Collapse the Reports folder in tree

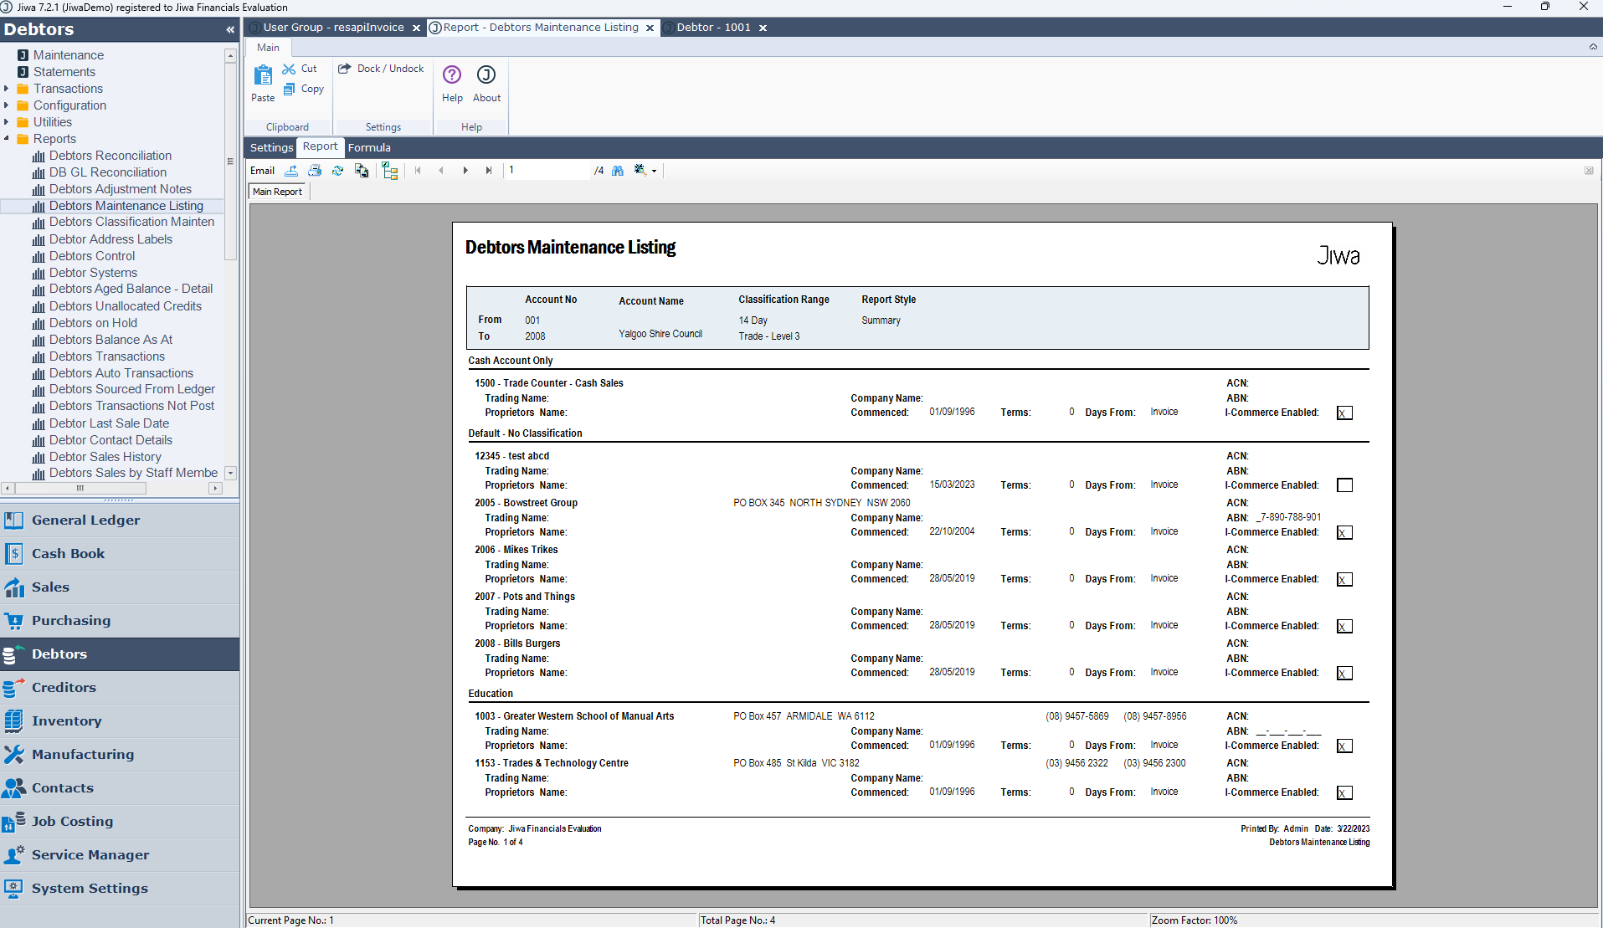pyautogui.click(x=7, y=139)
